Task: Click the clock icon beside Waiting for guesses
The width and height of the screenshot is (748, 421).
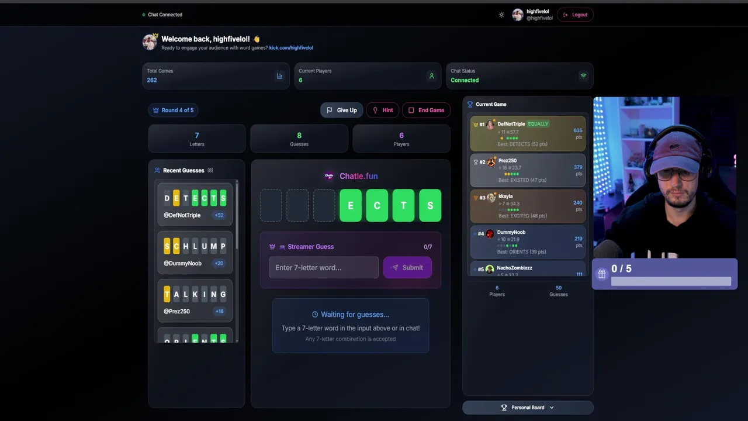Action: point(315,315)
